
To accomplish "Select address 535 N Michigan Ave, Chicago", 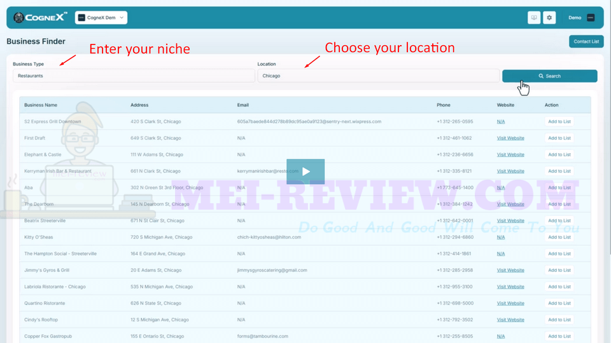I will click(161, 286).
